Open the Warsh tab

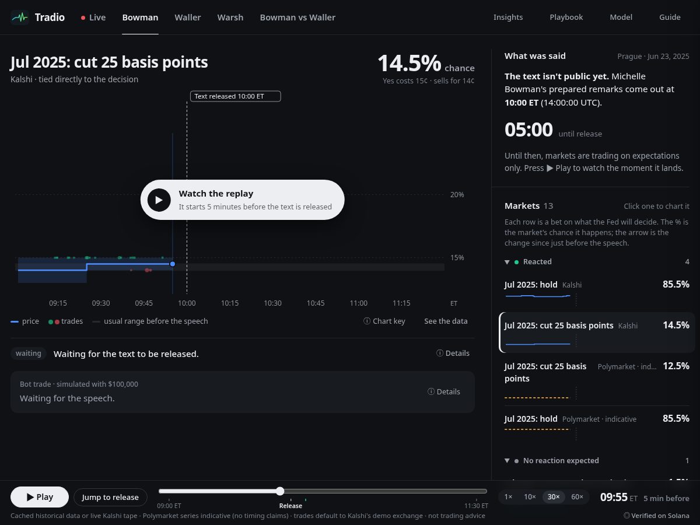pos(230,17)
